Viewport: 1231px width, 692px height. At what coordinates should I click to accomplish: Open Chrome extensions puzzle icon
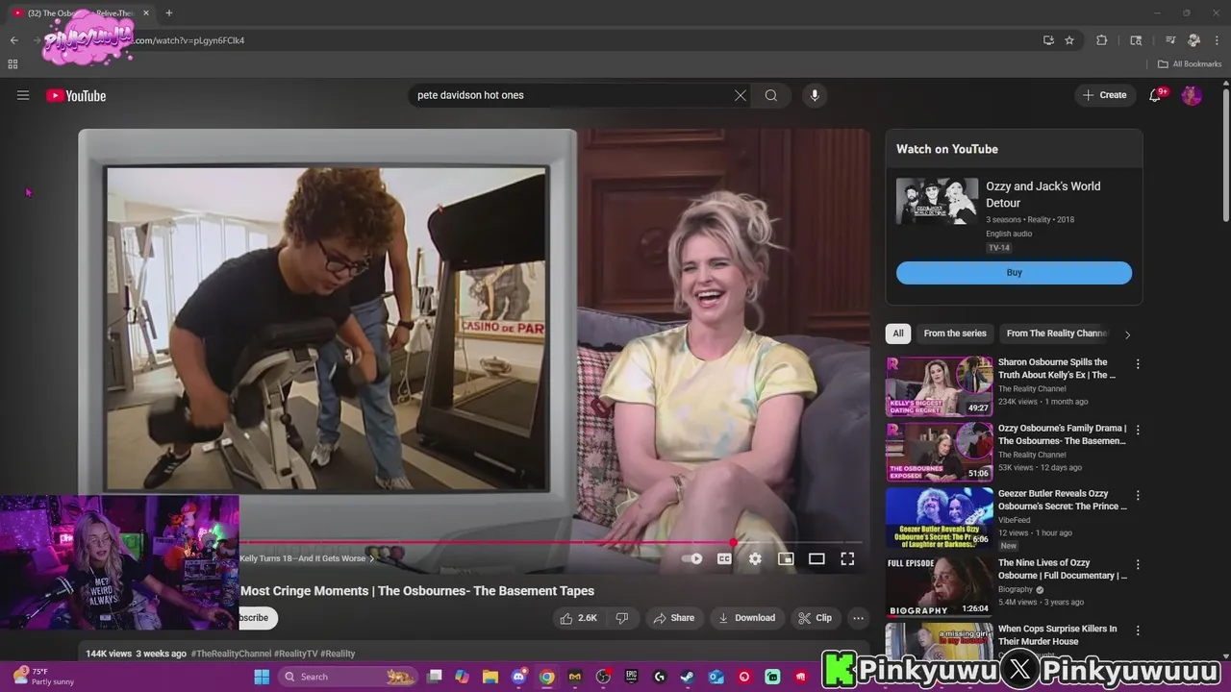1102,40
